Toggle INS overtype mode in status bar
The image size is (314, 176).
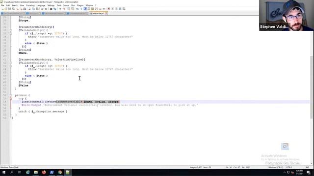click(x=308, y=167)
